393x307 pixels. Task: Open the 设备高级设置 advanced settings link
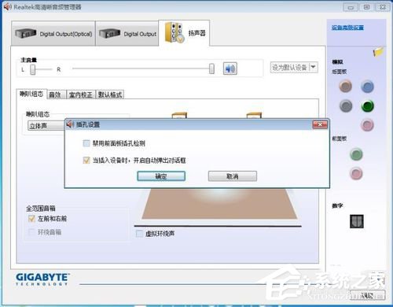(347, 28)
